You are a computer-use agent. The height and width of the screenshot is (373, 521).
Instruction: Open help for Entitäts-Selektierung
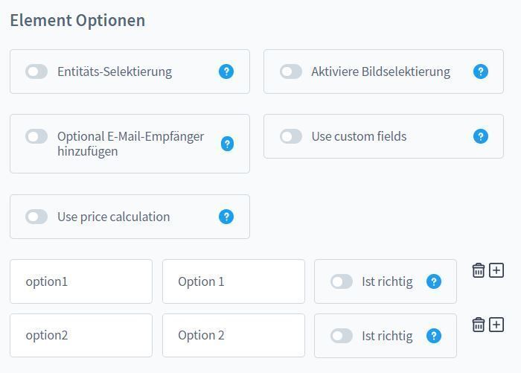tap(226, 71)
